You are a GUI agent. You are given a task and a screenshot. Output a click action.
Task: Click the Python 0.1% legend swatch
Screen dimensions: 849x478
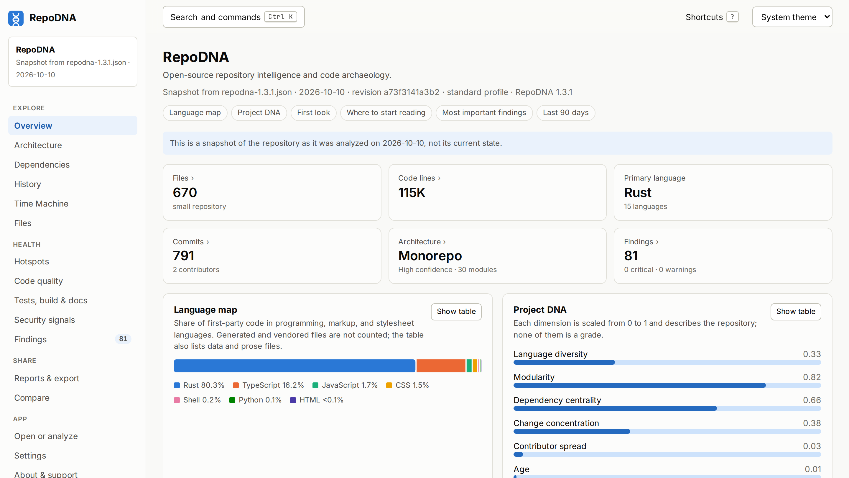232,400
